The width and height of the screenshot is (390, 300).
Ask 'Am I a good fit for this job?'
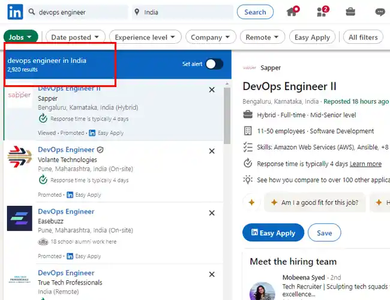[314, 202]
